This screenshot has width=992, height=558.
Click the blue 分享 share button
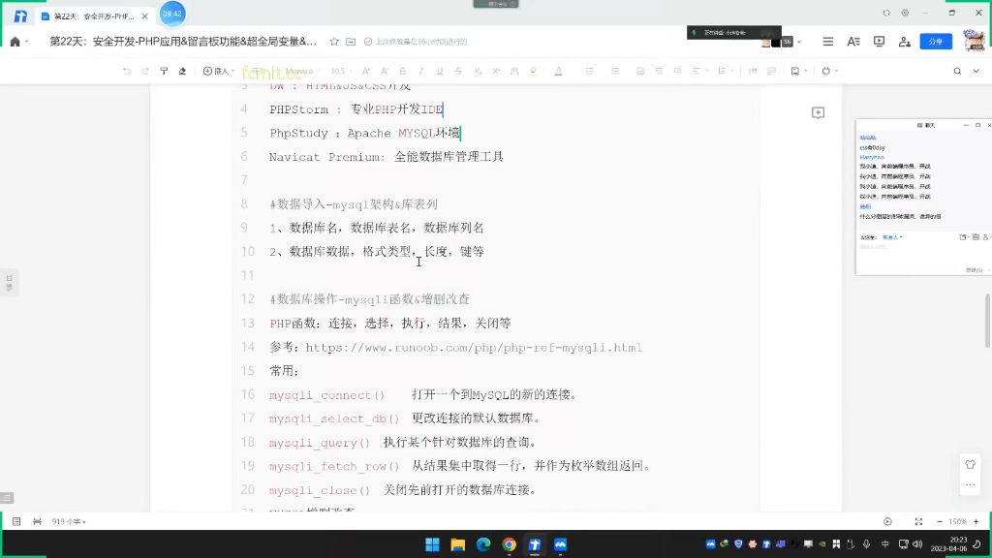pos(936,42)
